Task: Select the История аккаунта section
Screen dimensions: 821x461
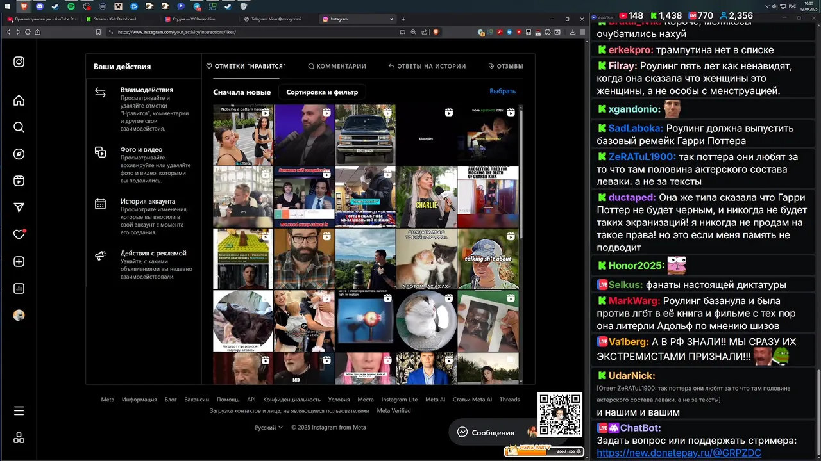Action: point(144,218)
